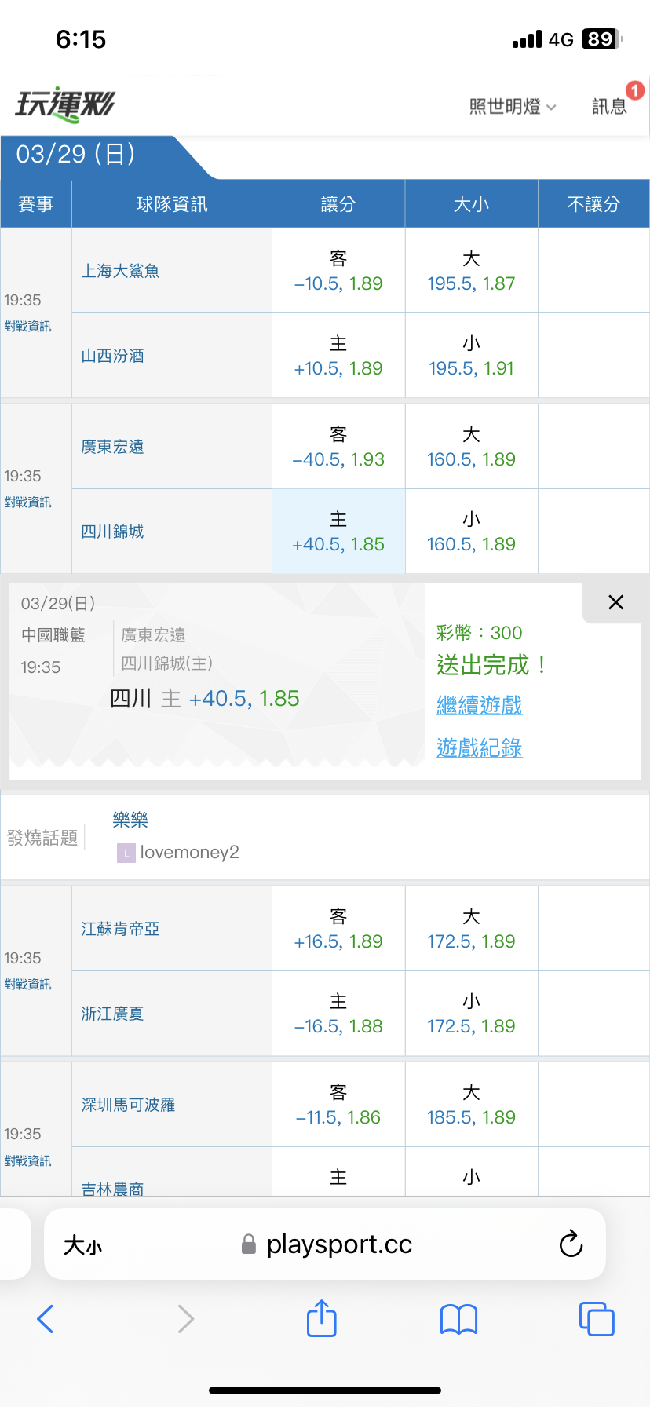Go back to the previous page
Image resolution: width=650 pixels, height=1407 pixels.
pos(46,1319)
